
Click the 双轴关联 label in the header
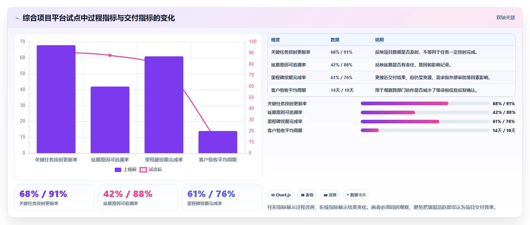506,17
